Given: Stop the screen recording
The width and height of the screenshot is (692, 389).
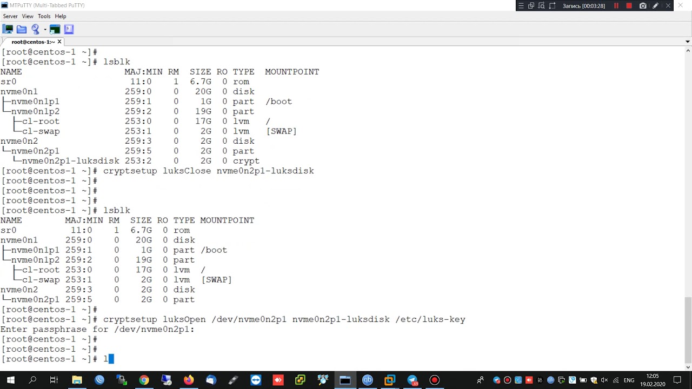Looking at the screenshot, I should coord(629,6).
